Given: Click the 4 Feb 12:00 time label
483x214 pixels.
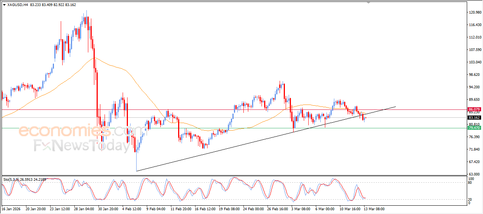Looking at the screenshot, I should [132, 208].
